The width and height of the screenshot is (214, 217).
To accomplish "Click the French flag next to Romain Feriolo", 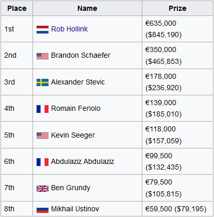I will (x=42, y=109).
